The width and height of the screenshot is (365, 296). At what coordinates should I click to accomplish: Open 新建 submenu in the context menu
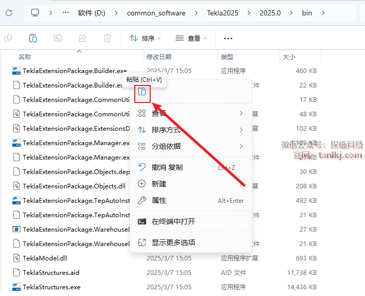coord(191,184)
